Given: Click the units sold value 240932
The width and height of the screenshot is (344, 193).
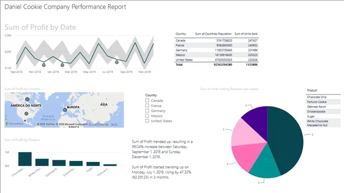Looking at the screenshot, I should pos(253,45).
